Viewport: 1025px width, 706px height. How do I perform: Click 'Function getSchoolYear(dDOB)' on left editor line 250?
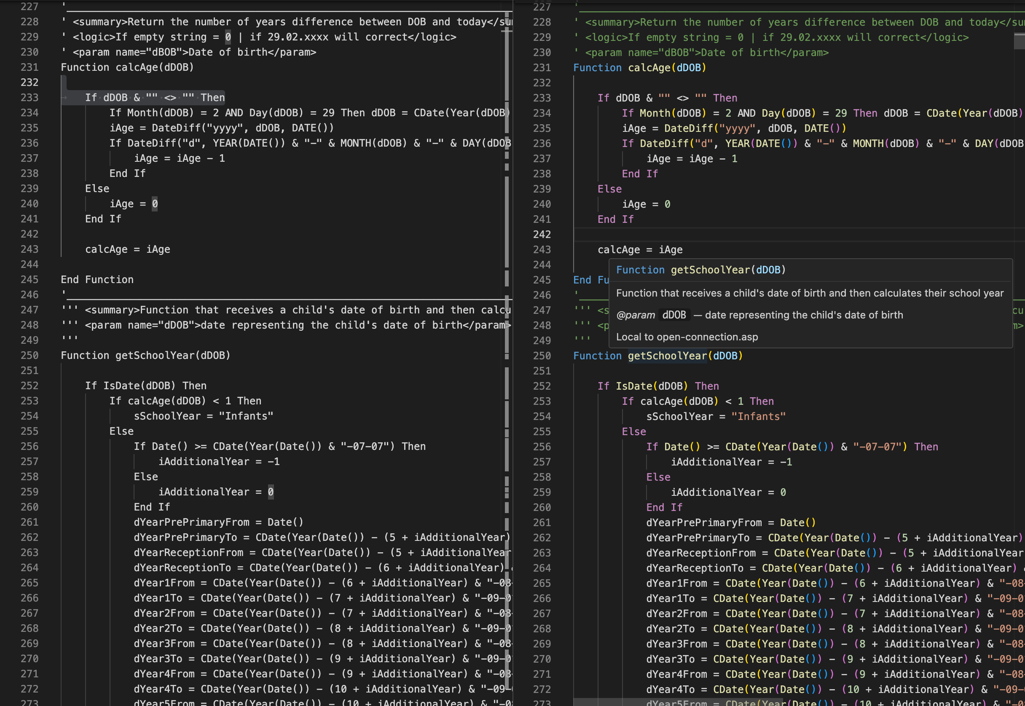(x=145, y=356)
